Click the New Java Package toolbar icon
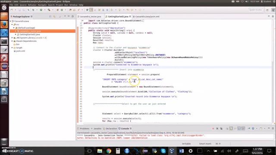 [57, 10]
